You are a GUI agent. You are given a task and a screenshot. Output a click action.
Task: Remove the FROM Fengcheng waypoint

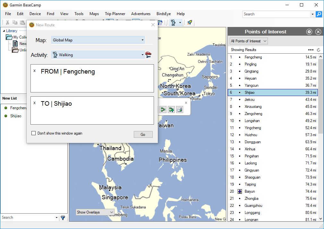point(35,71)
